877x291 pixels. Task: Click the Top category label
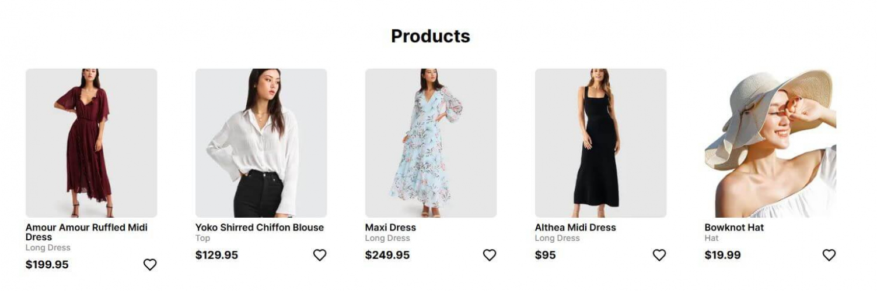tap(203, 238)
